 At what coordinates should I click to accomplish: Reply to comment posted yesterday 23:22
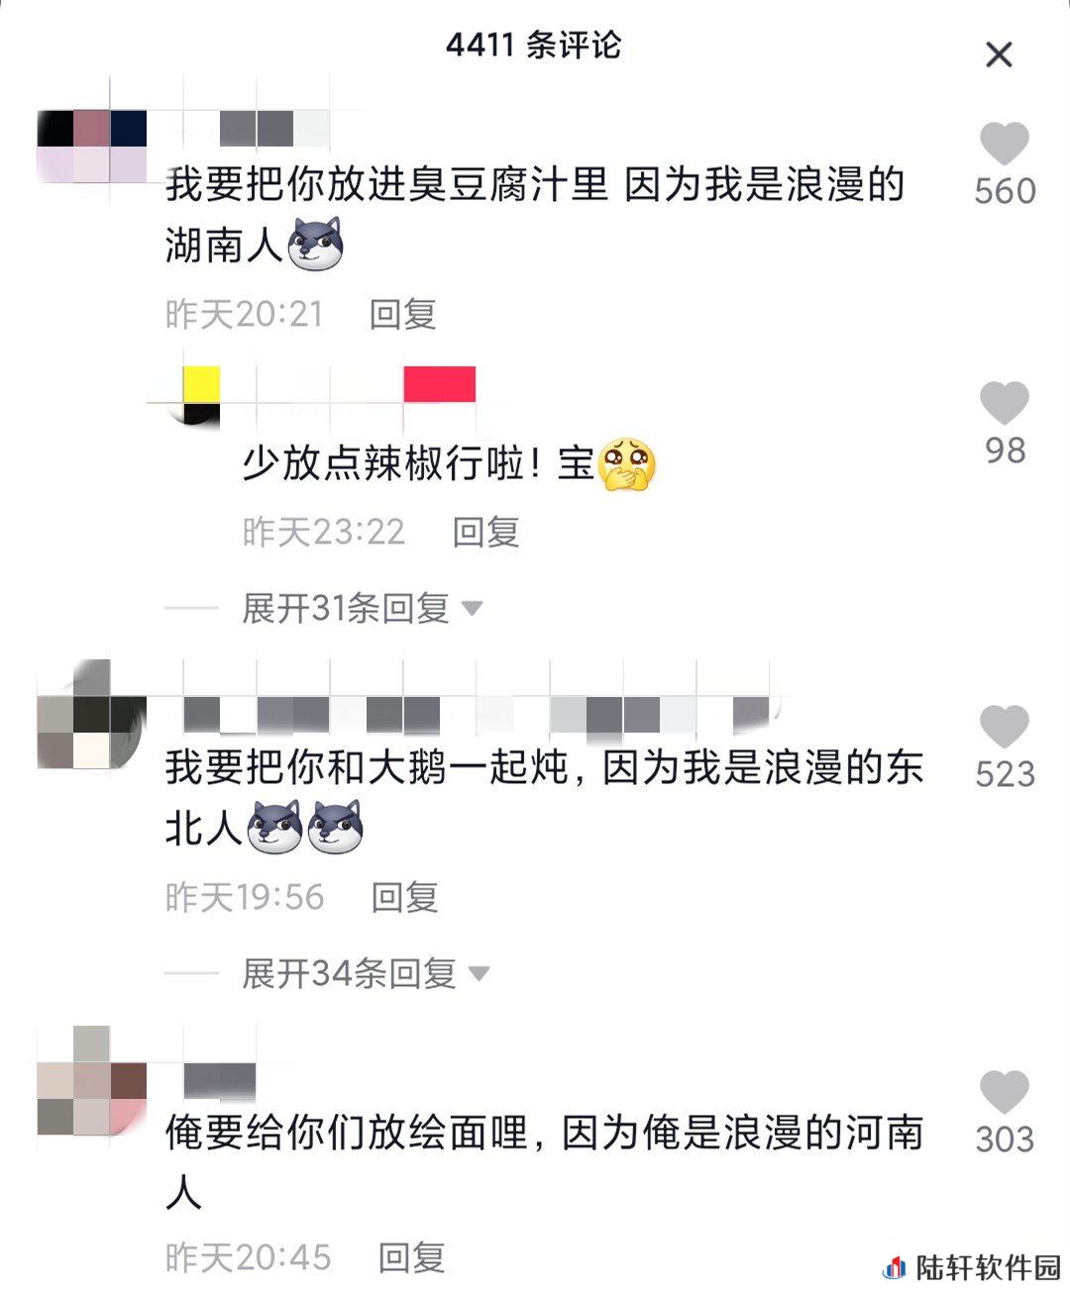point(486,533)
